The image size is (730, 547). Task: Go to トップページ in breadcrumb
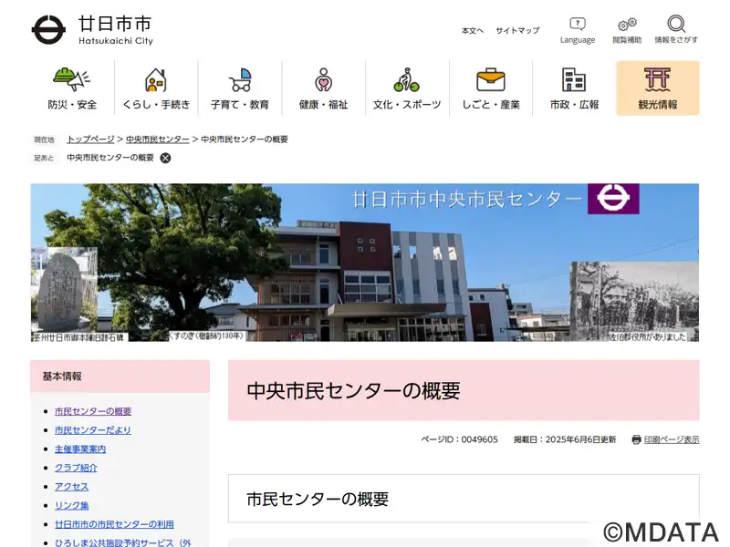point(90,139)
